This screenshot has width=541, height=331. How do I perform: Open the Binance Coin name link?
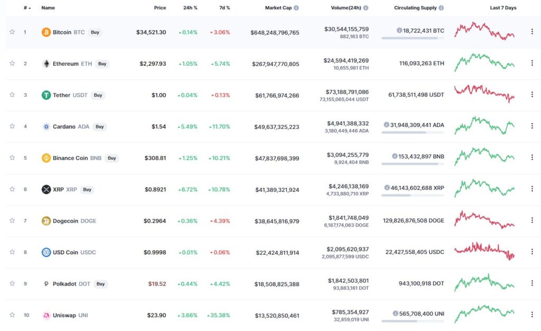pos(70,158)
